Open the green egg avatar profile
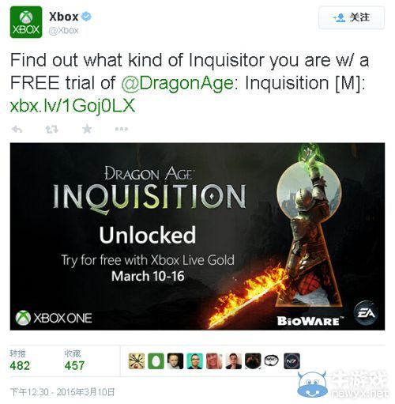395x404 pixels. pyautogui.click(x=156, y=361)
